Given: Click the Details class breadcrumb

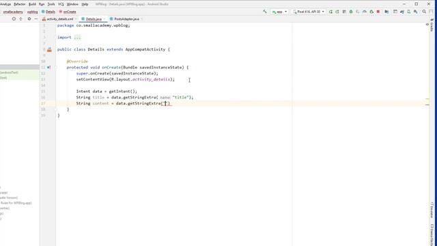Looking at the screenshot, I should (48, 12).
